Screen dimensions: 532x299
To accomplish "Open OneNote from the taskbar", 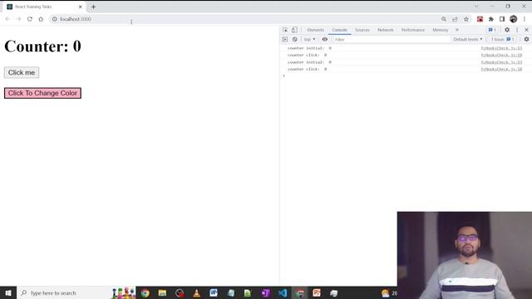I will point(265,292).
